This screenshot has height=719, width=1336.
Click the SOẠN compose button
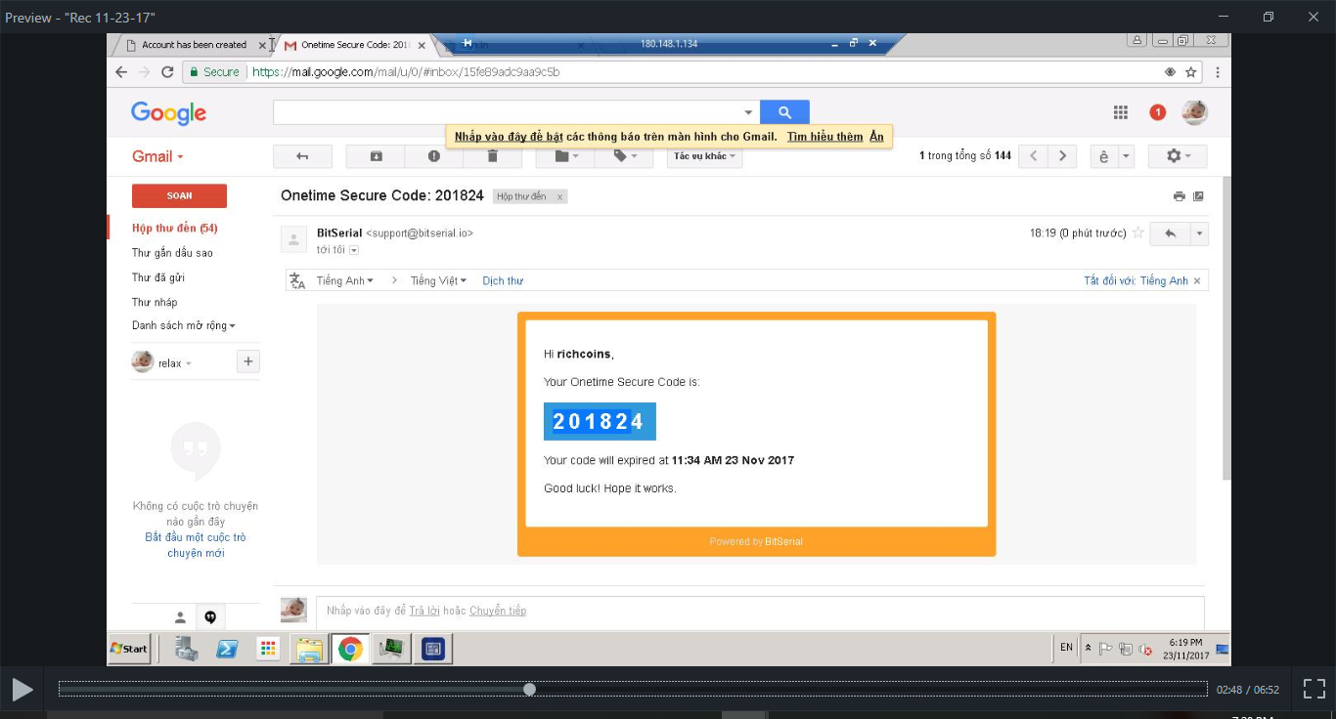tap(179, 196)
